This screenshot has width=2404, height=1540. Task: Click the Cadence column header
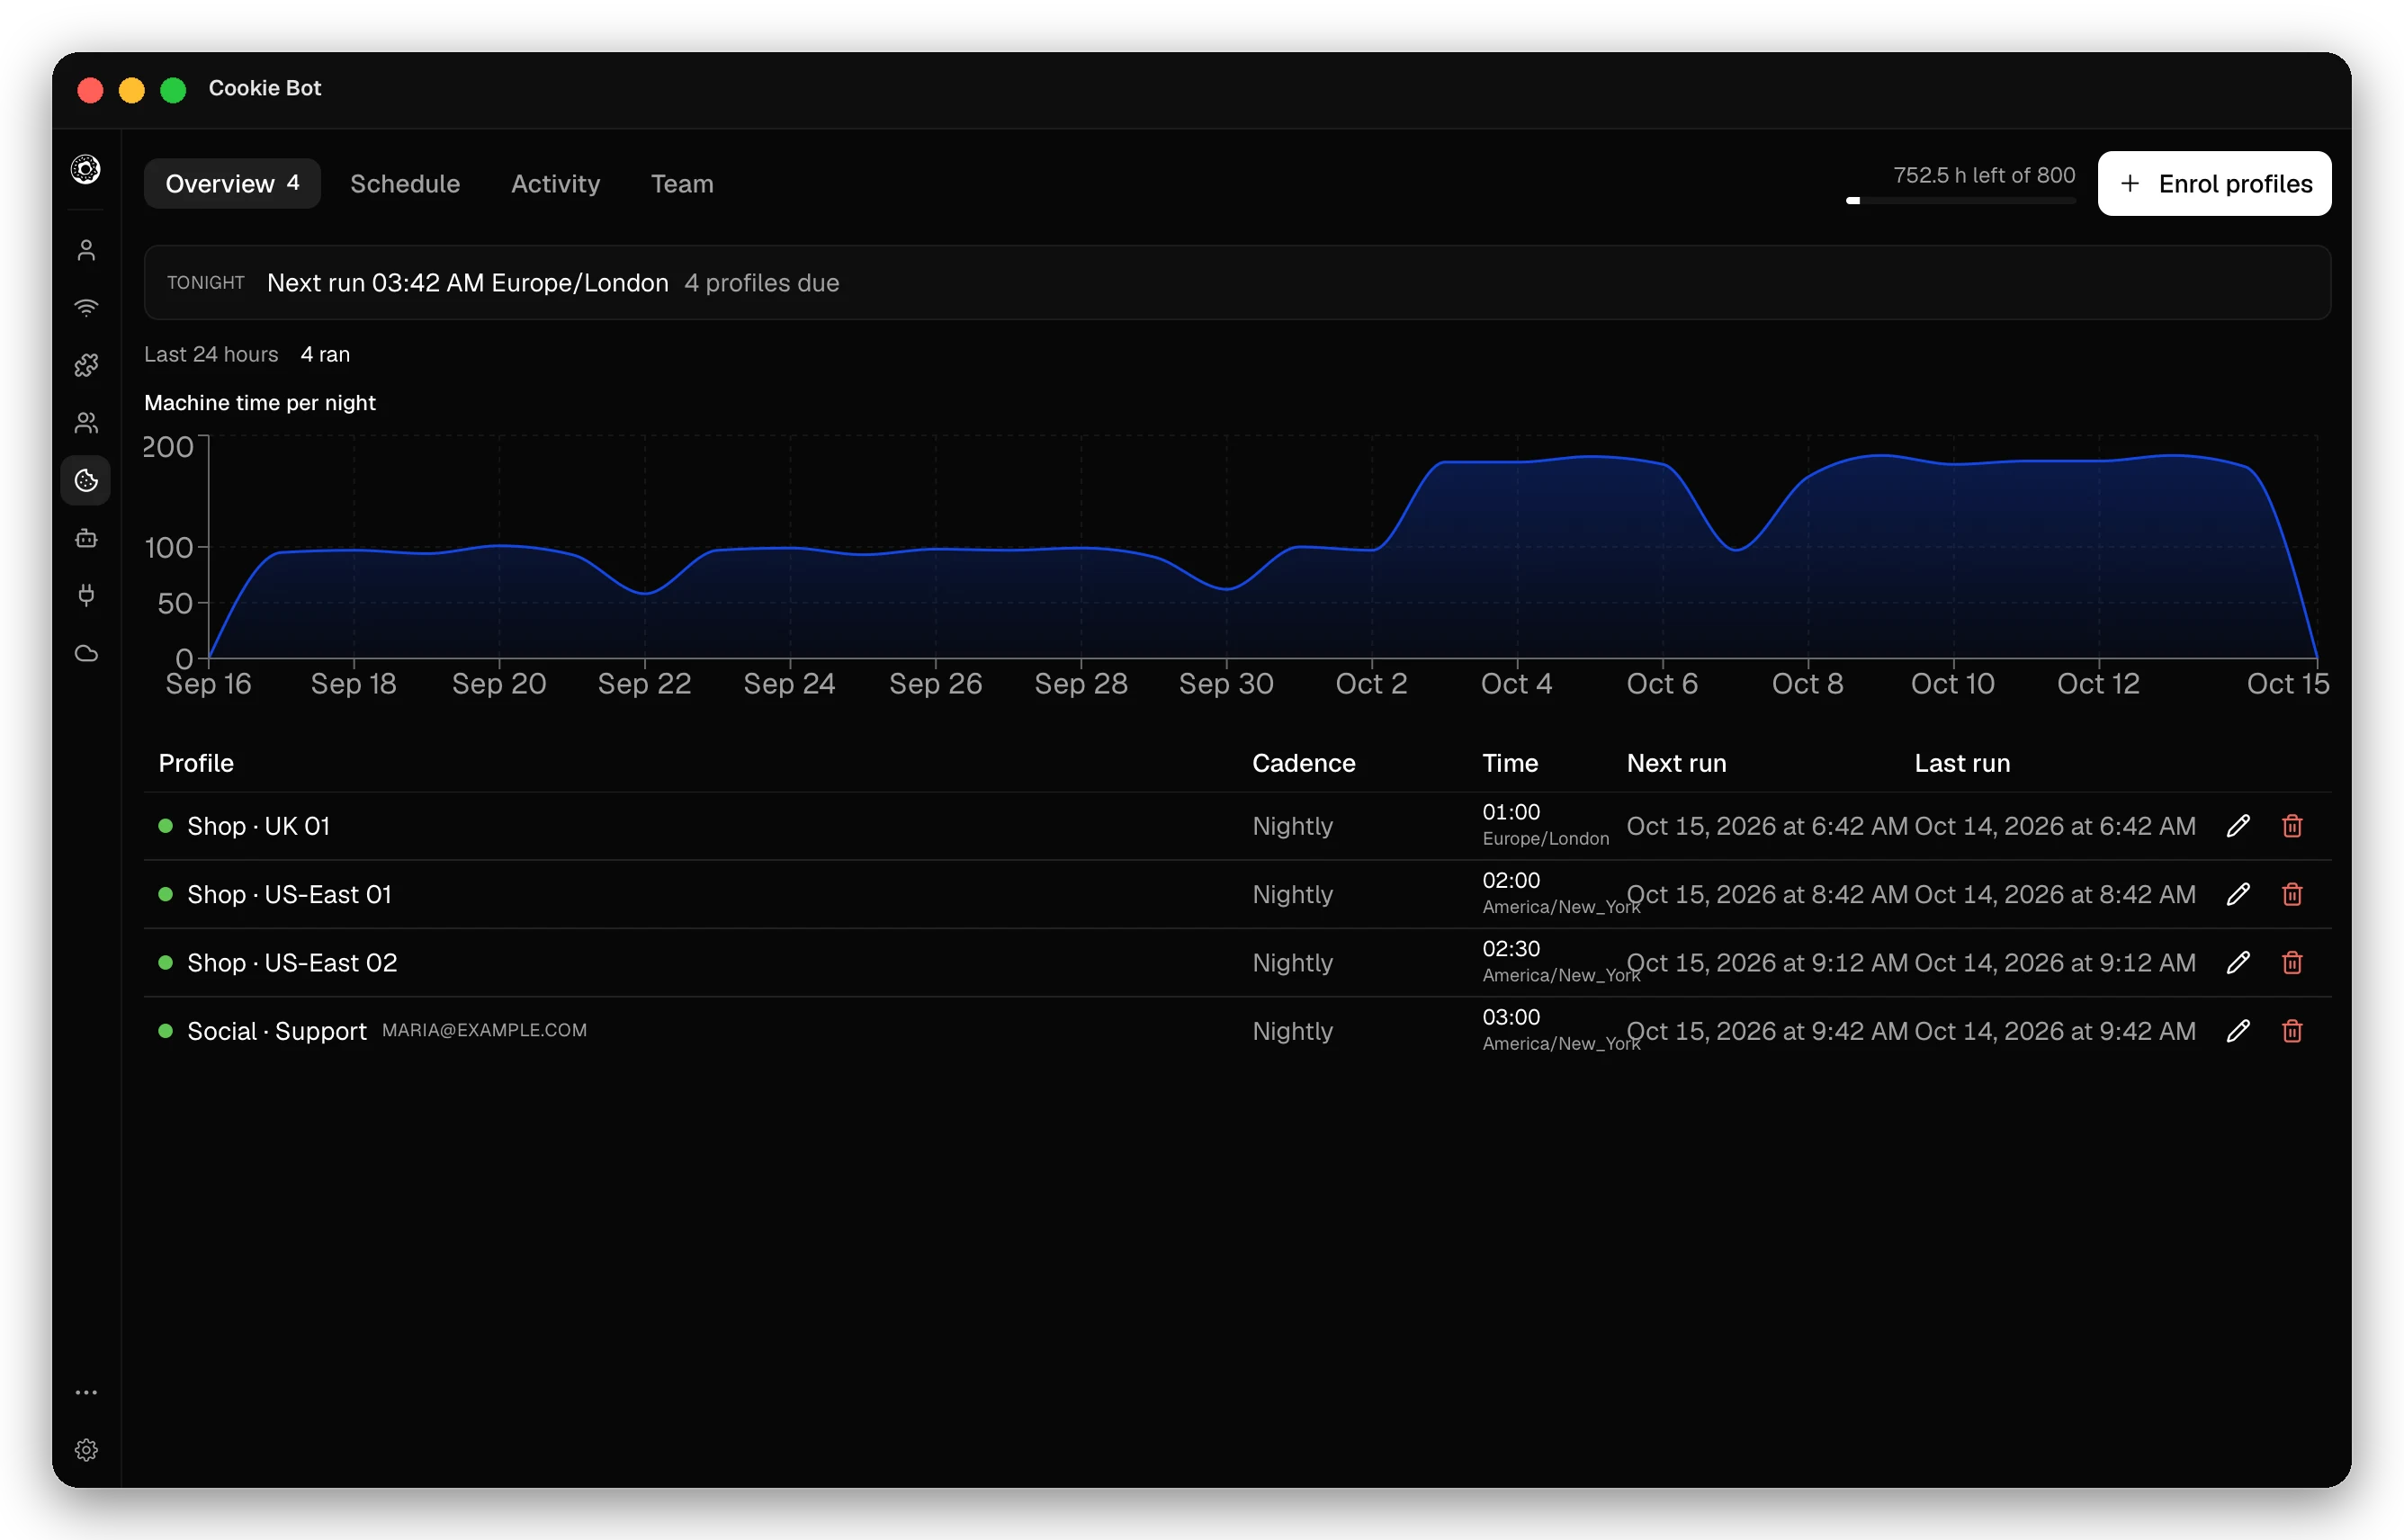coord(1303,763)
